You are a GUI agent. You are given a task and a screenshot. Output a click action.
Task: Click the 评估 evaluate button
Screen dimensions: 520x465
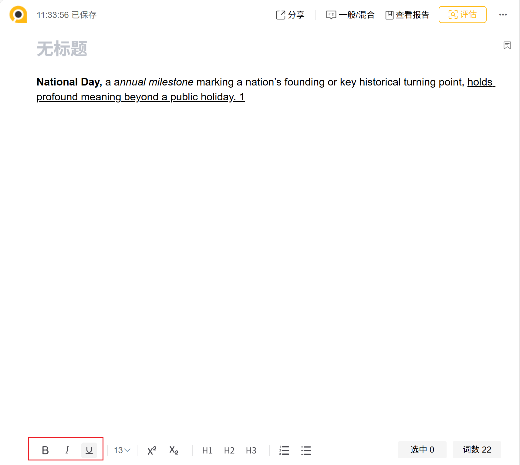(x=462, y=15)
